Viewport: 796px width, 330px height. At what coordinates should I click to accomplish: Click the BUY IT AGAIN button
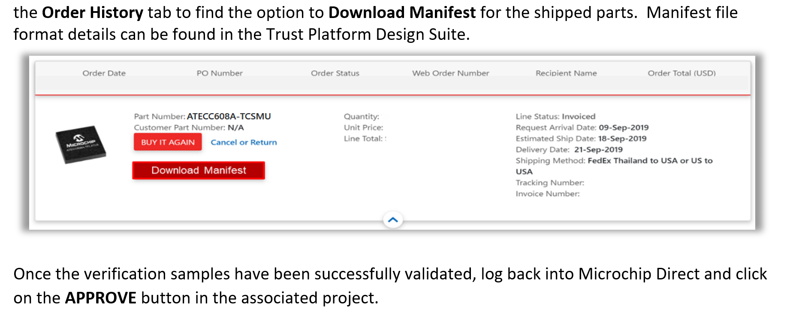(167, 142)
